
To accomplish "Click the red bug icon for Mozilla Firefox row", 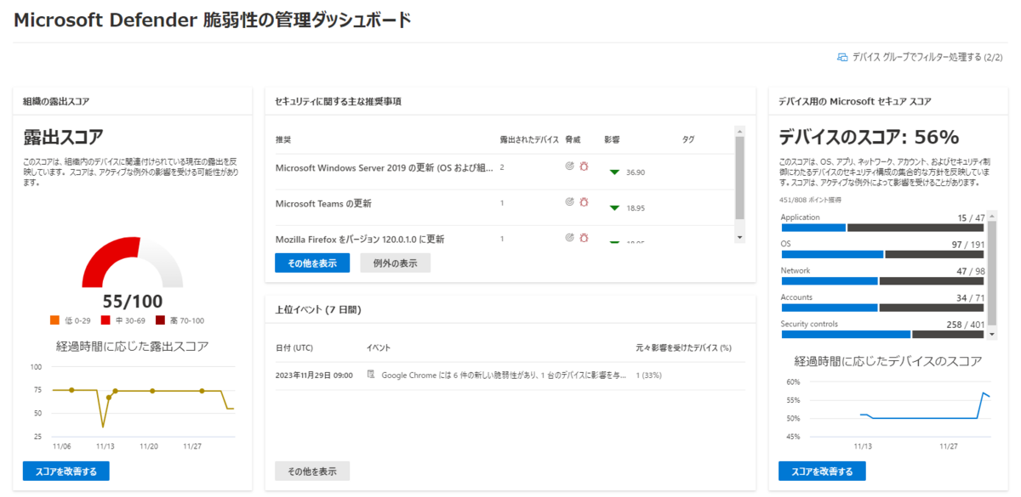I will point(584,239).
